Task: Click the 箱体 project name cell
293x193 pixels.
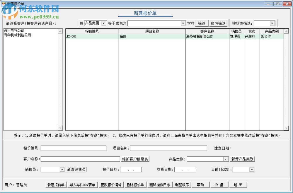Action: [x=152, y=36]
